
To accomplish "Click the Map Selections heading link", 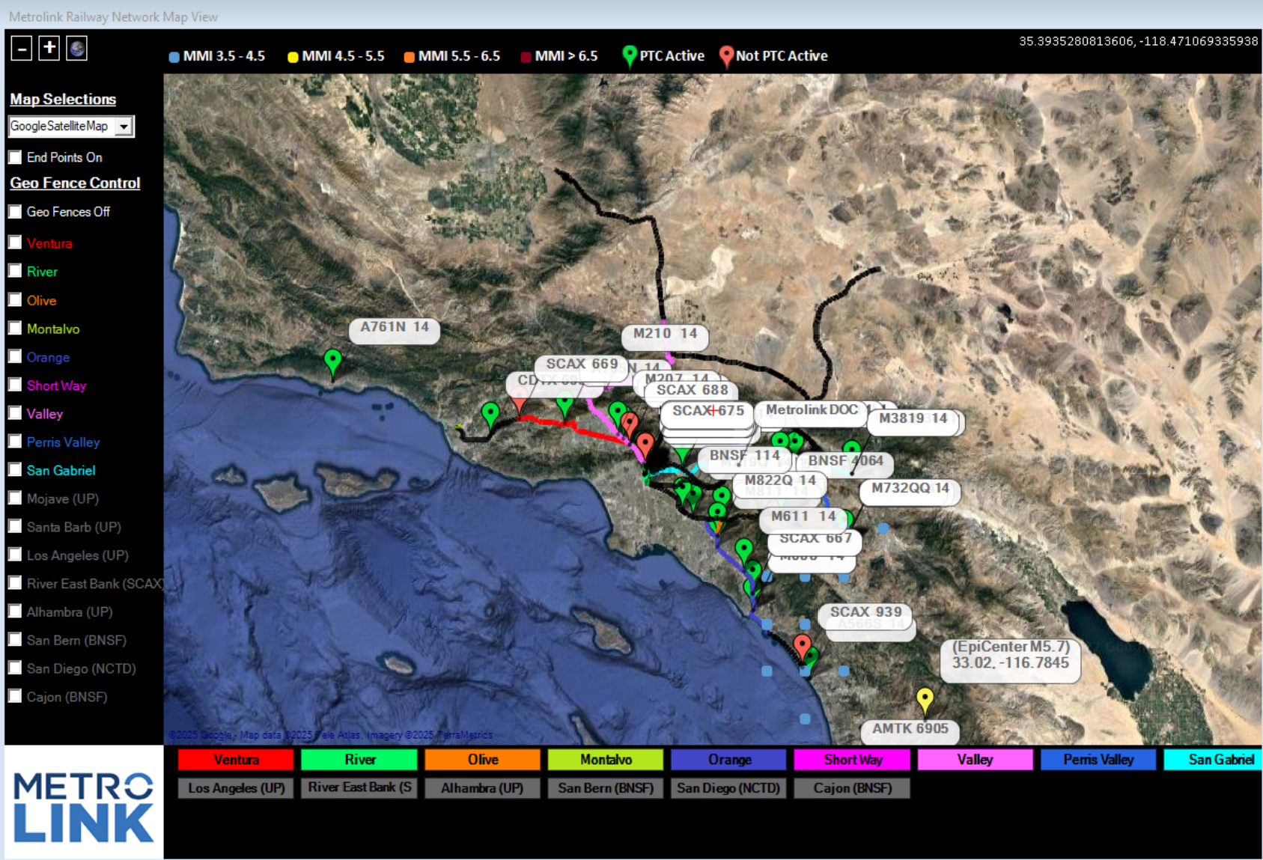I will [63, 99].
